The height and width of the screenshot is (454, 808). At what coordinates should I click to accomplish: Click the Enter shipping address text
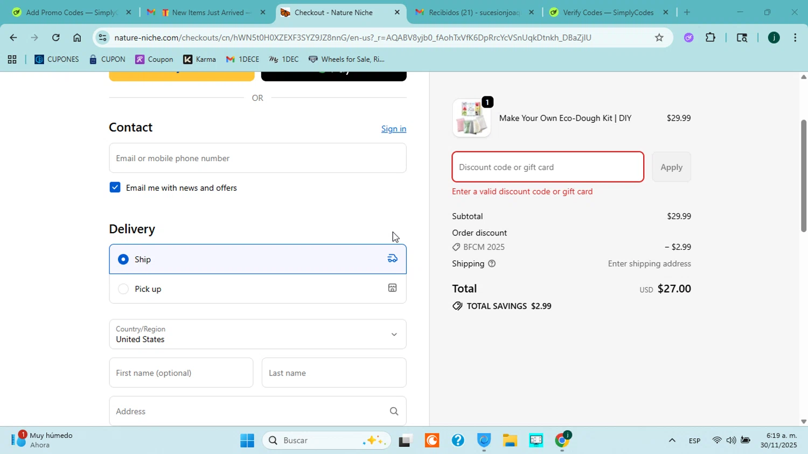pyautogui.click(x=649, y=264)
